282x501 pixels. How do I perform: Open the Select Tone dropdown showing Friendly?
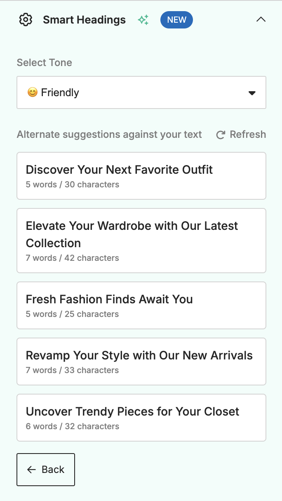(141, 92)
